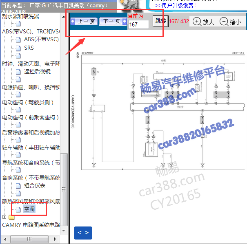
Task: Click tree panel scroll up arrow
Action: 64,17
